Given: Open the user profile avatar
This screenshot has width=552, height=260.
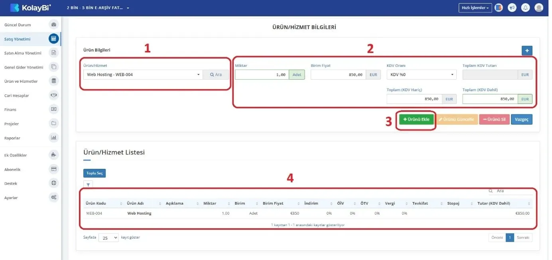Looking at the screenshot, I should [539, 8].
